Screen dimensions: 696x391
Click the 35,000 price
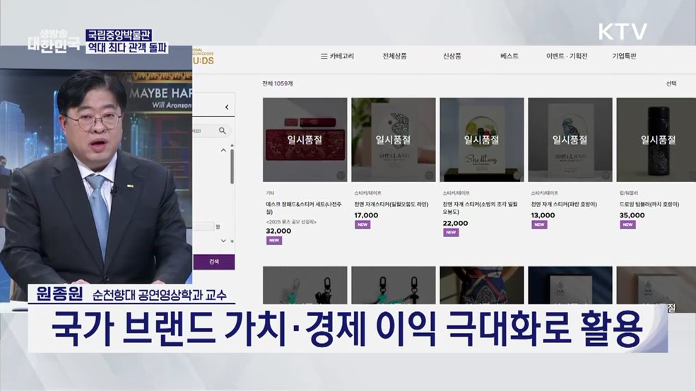632,215
